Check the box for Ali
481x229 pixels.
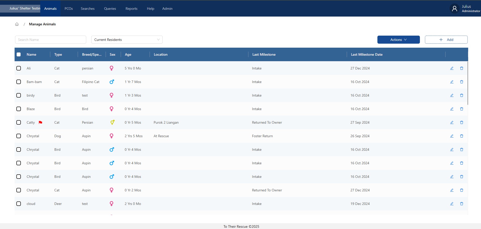(19, 68)
